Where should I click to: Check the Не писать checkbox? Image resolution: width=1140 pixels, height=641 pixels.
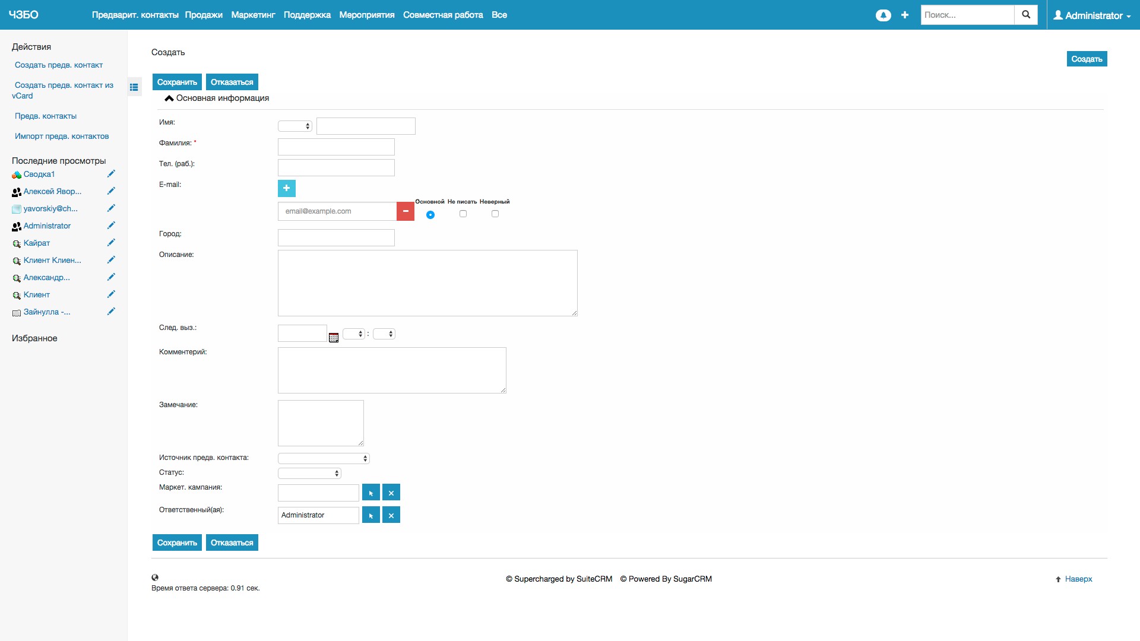click(x=463, y=214)
